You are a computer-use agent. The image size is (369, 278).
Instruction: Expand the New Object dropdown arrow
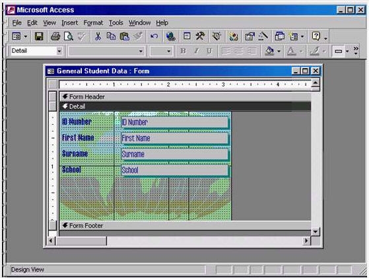tap(302, 36)
